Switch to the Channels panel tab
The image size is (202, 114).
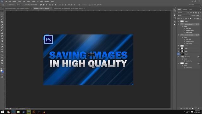coord(185,9)
